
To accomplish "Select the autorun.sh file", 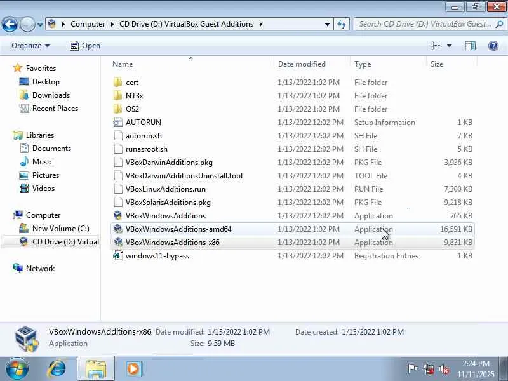I will point(144,136).
